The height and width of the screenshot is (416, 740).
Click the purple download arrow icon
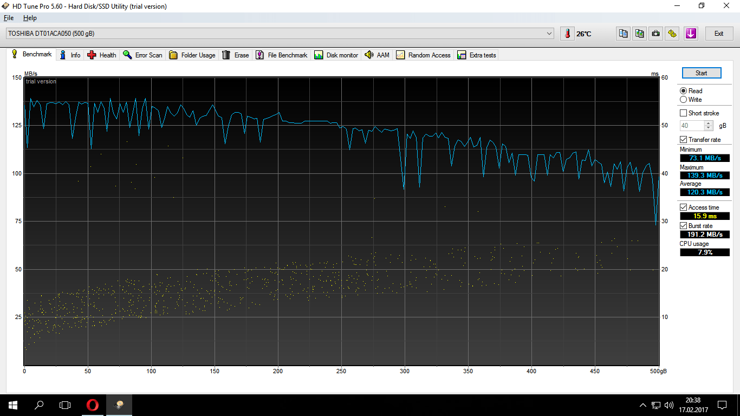(x=690, y=33)
